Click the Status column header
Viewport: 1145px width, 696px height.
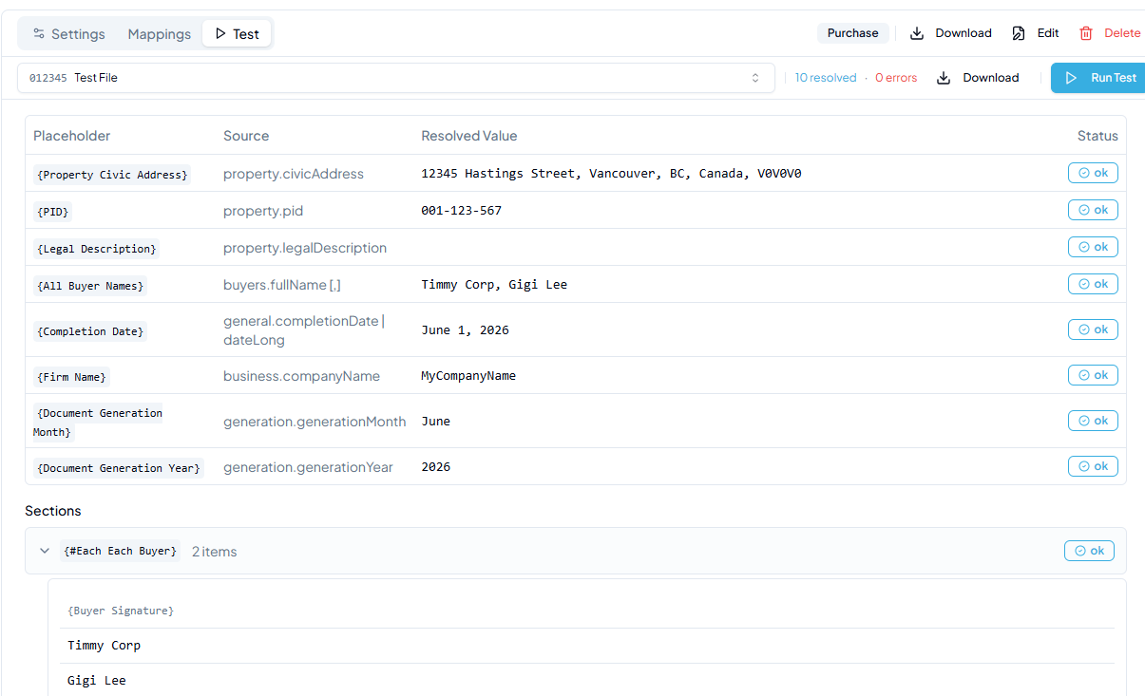point(1097,136)
